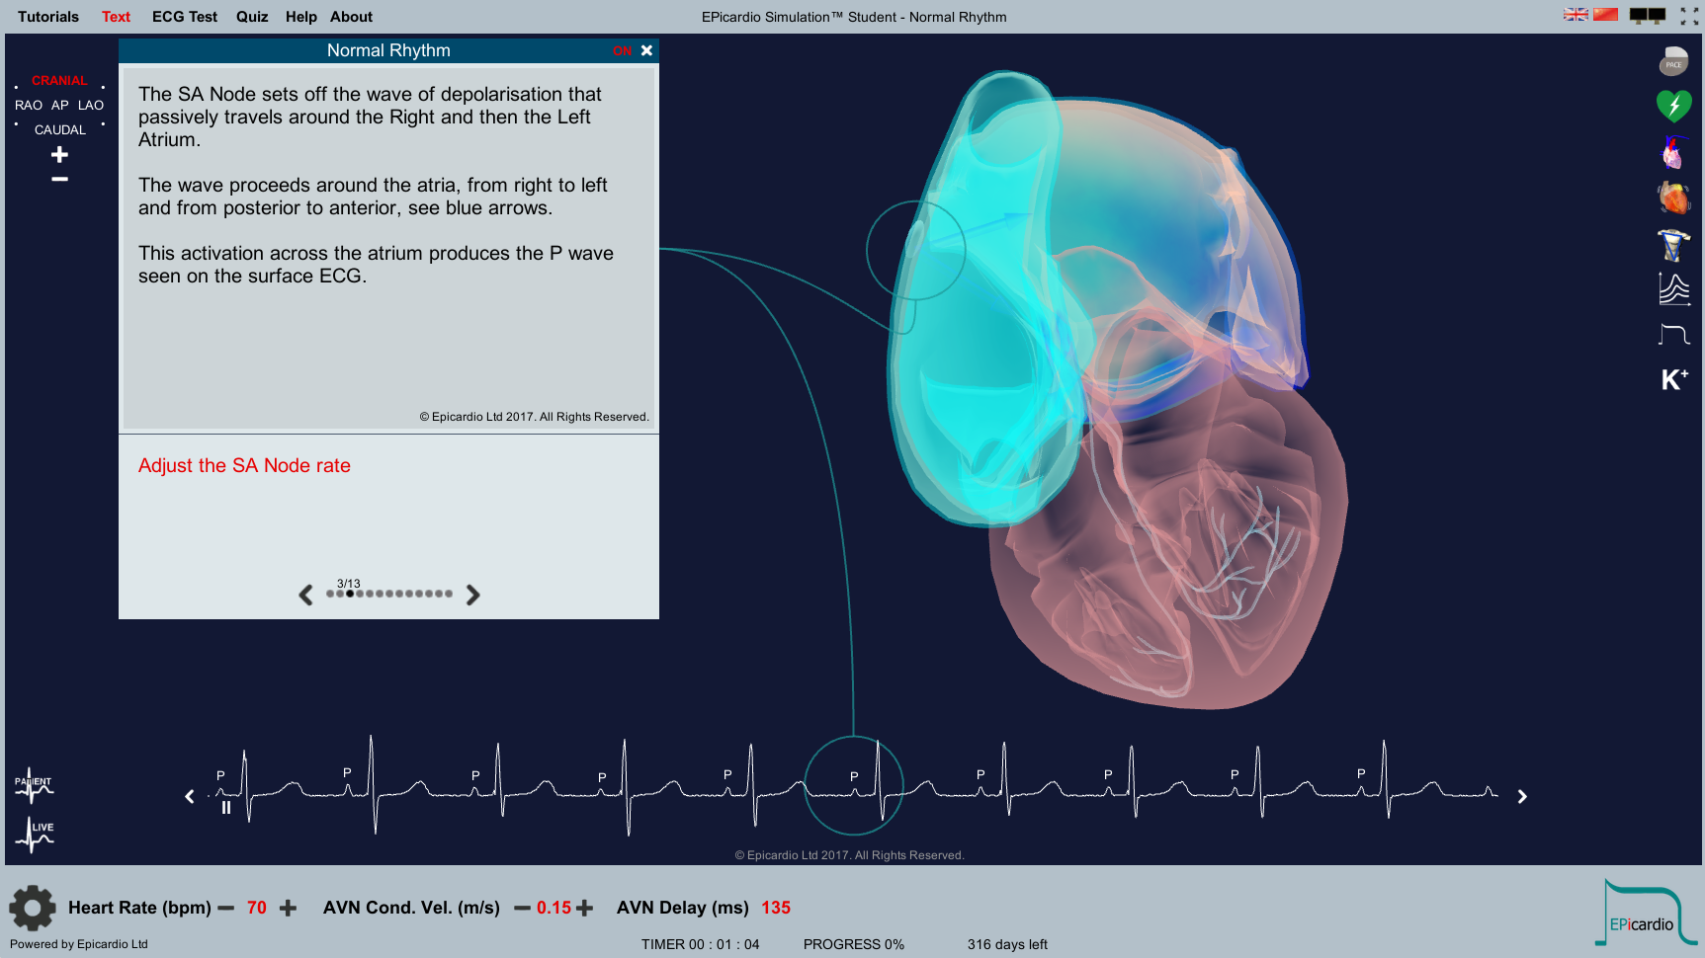Pause the ECG trace playback
This screenshot has width=1705, height=958.
pyautogui.click(x=226, y=807)
